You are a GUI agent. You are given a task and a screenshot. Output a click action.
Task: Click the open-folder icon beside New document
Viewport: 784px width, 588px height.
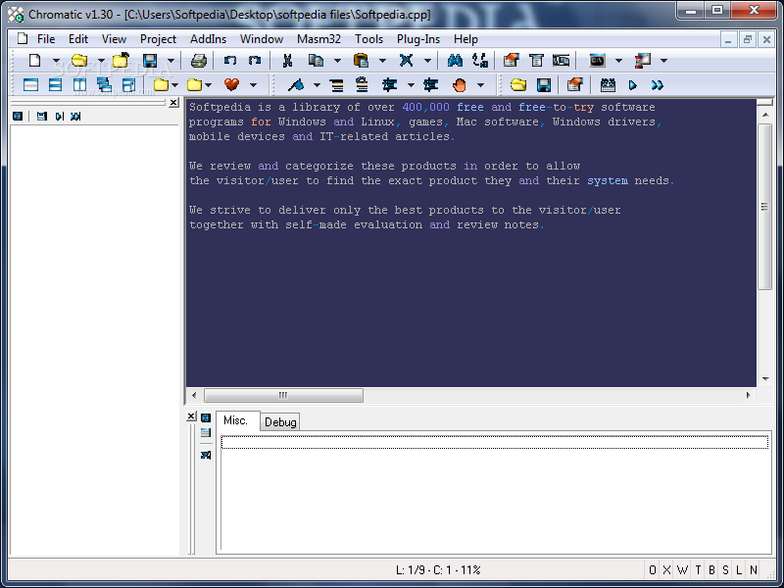coord(79,61)
